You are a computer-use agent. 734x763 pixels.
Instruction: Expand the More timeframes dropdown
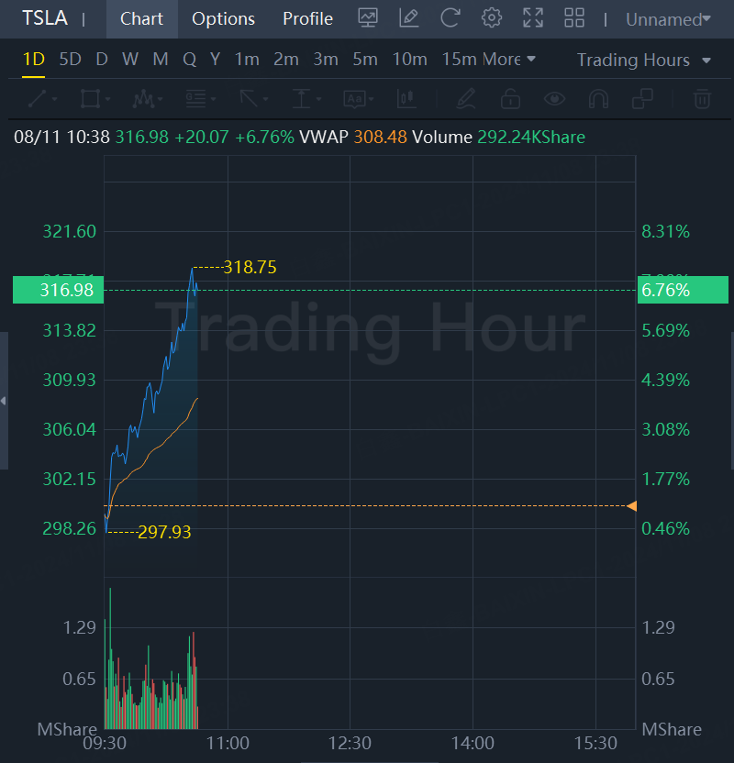(x=509, y=60)
